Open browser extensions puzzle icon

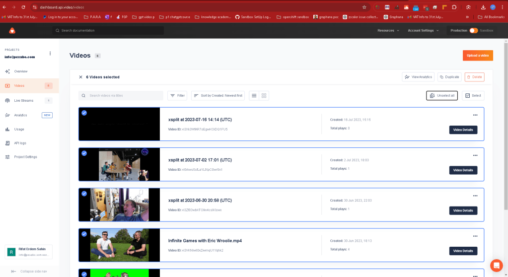454,7
